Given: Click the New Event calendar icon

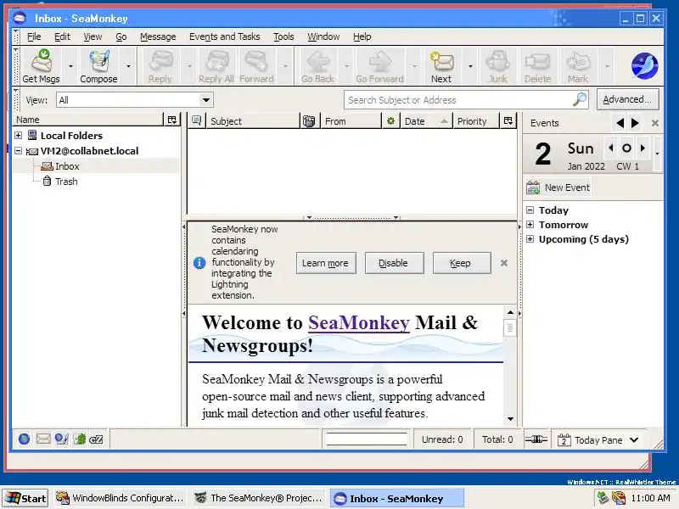Looking at the screenshot, I should click(x=533, y=187).
